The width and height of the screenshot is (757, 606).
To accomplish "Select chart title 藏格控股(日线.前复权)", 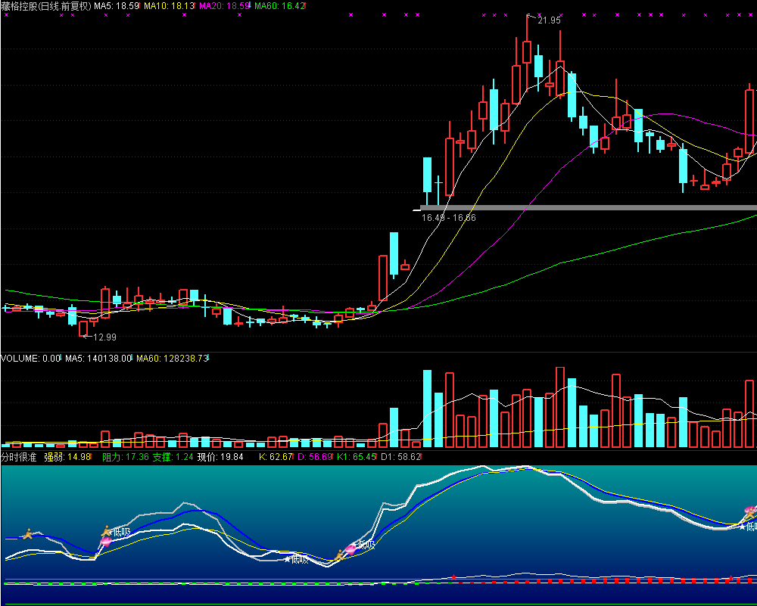I will pos(46,6).
